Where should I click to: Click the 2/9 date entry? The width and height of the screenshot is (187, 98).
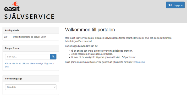click(x=6, y=37)
